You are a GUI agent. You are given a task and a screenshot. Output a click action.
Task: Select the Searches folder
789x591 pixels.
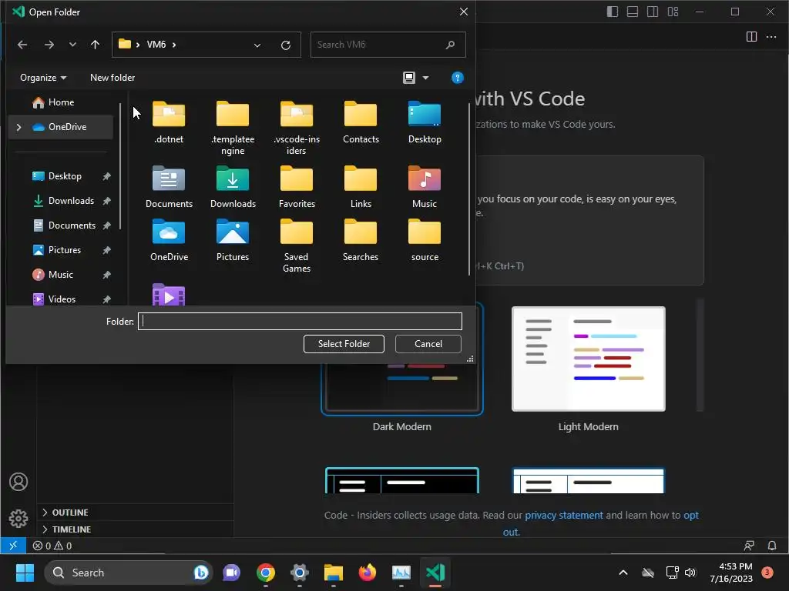tap(361, 240)
